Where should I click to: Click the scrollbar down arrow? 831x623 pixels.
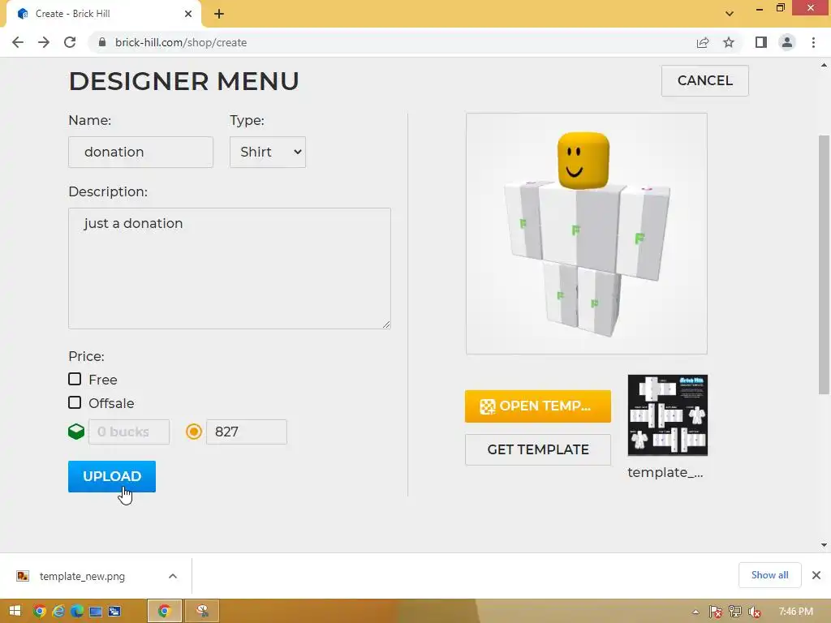click(x=824, y=544)
